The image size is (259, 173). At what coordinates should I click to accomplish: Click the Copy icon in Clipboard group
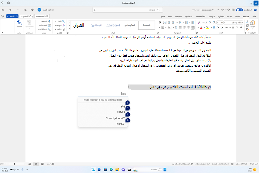(x=248, y=25)
